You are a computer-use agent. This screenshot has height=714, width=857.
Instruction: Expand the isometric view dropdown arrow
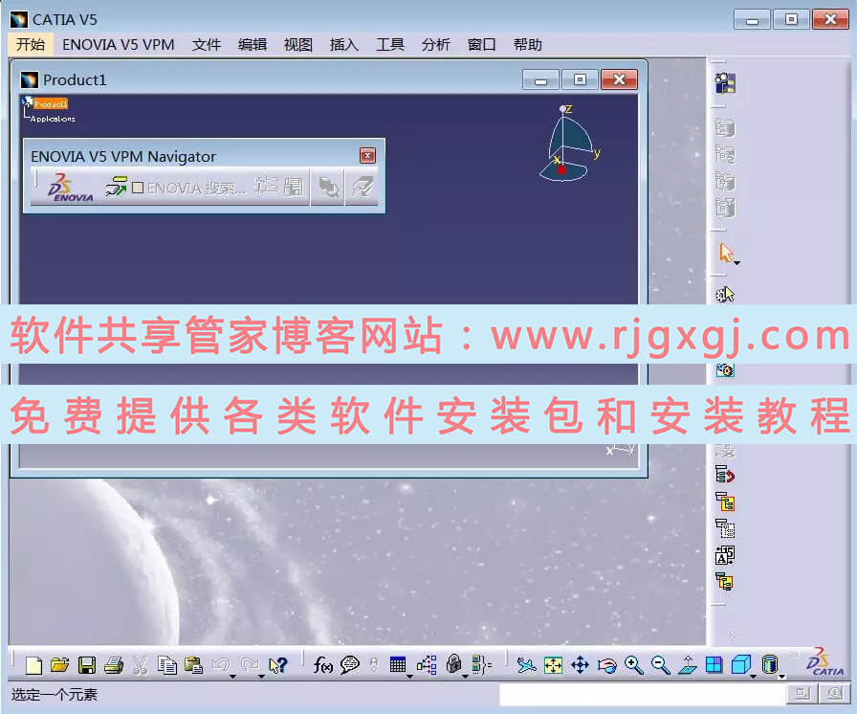coord(753,677)
